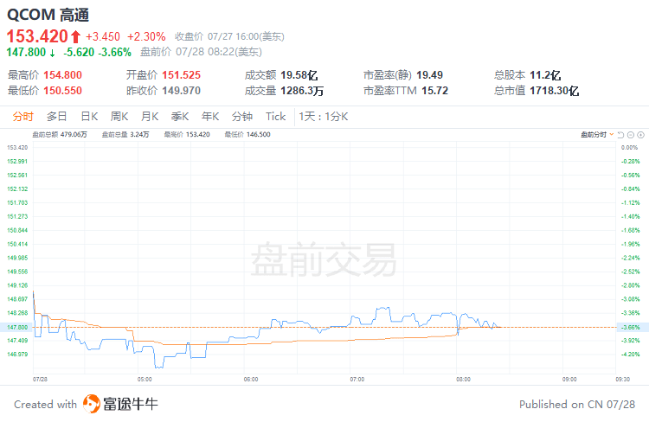Click the 最低价 150.550 value
The height and width of the screenshot is (422, 649).
click(63, 91)
